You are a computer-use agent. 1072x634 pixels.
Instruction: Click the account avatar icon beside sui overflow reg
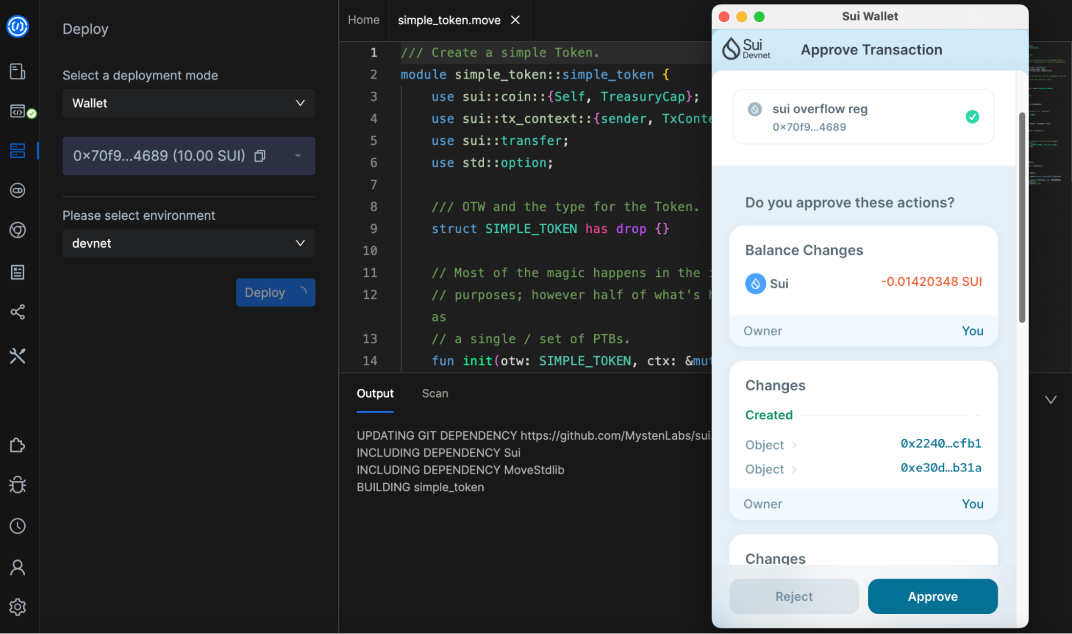point(755,109)
